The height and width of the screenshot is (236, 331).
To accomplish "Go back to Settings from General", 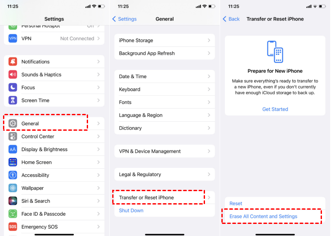I will (124, 19).
